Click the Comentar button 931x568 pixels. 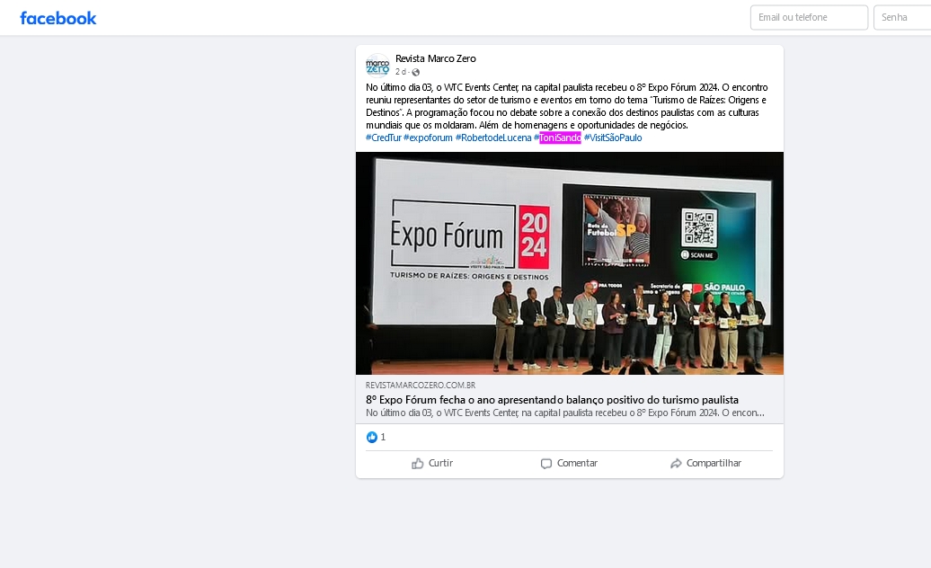point(569,464)
